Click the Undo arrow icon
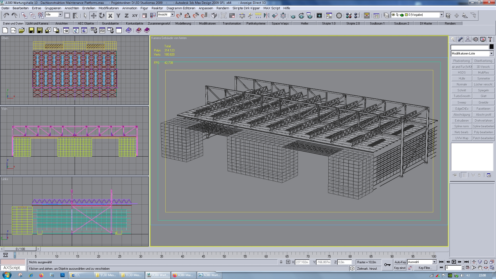Screen dimensions: 496x279 coord(6,16)
